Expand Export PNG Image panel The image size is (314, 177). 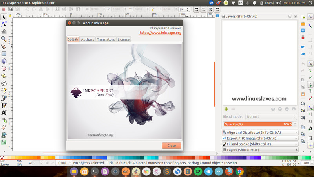tap(260, 138)
